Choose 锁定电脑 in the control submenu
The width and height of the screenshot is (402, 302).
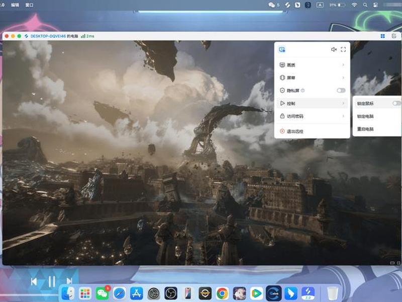[x=365, y=116]
